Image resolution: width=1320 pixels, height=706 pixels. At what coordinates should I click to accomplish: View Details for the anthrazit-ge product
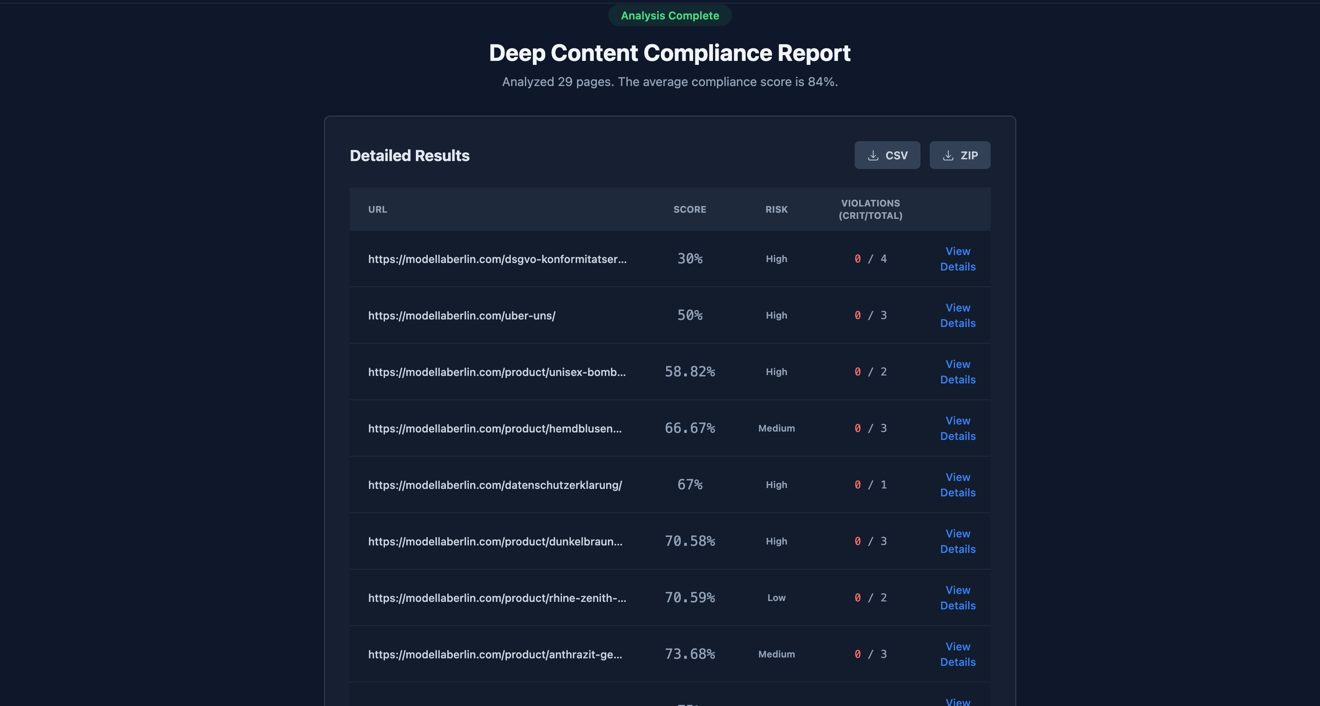coord(957,654)
